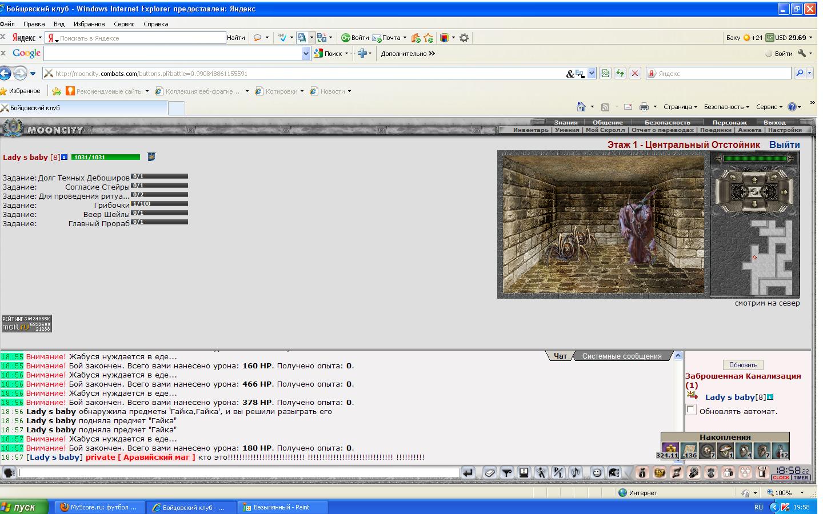Viewport: 823px width, 514px height.
Task: Click the center refresh control on navigation pad
Action: click(x=754, y=192)
